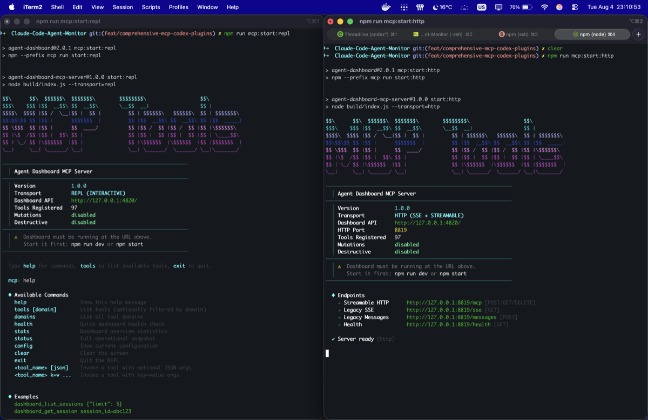Viewport: 648px width, 420px height.
Task: Open Control Center from menu bar
Action: pyautogui.click(x=575, y=7)
